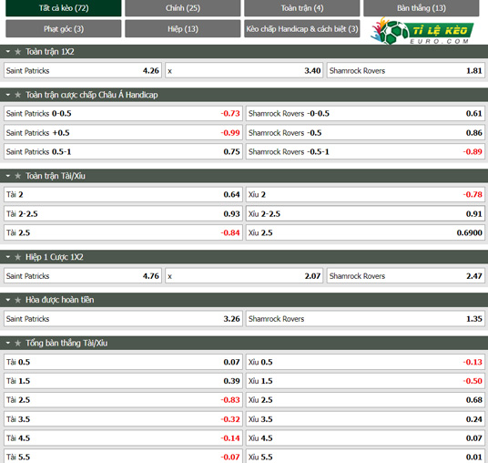488x463 pixels.
Task: Collapse the Châu Á Handicap section arrow
Action: pos(8,95)
